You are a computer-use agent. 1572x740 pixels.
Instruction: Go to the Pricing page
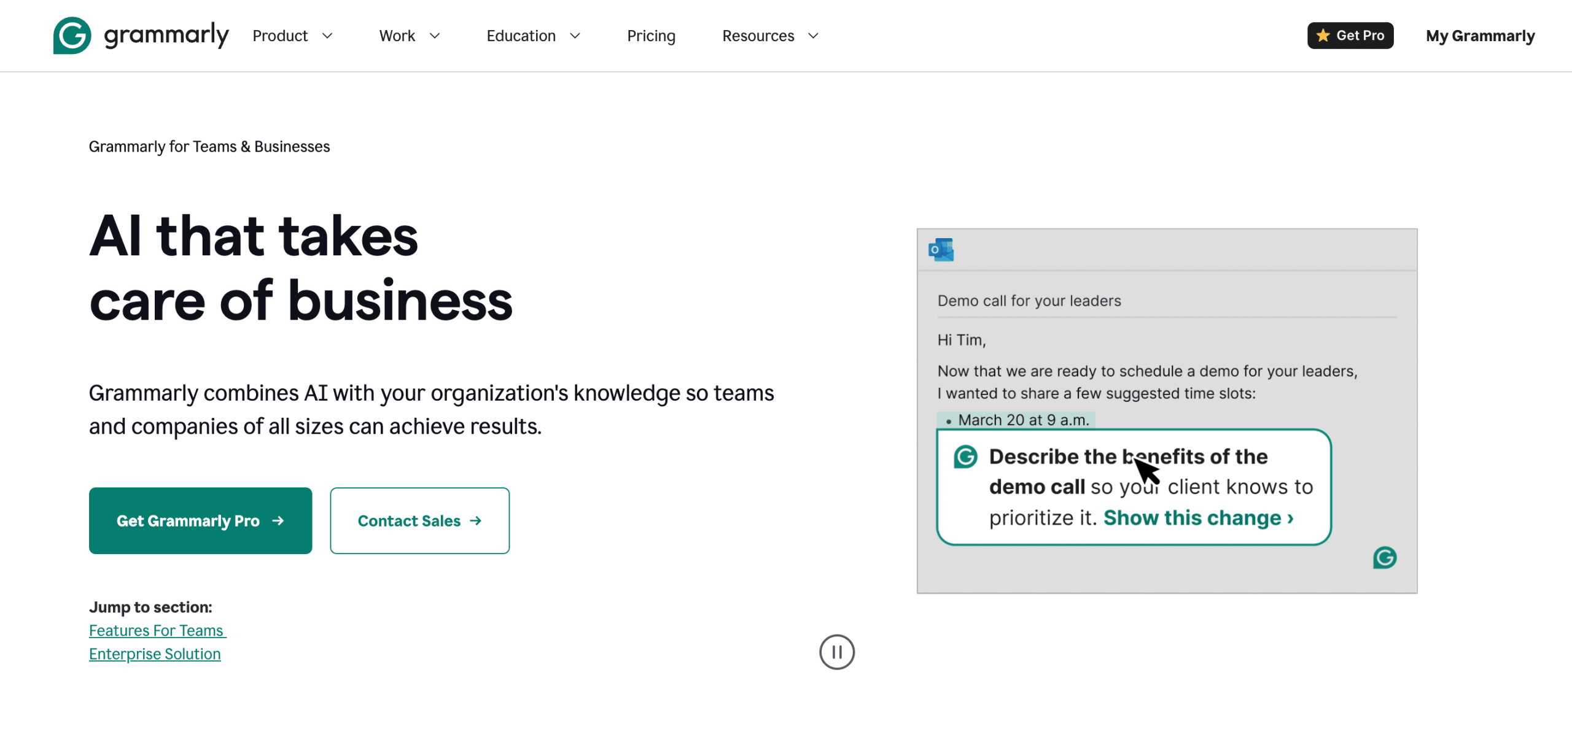(x=651, y=36)
